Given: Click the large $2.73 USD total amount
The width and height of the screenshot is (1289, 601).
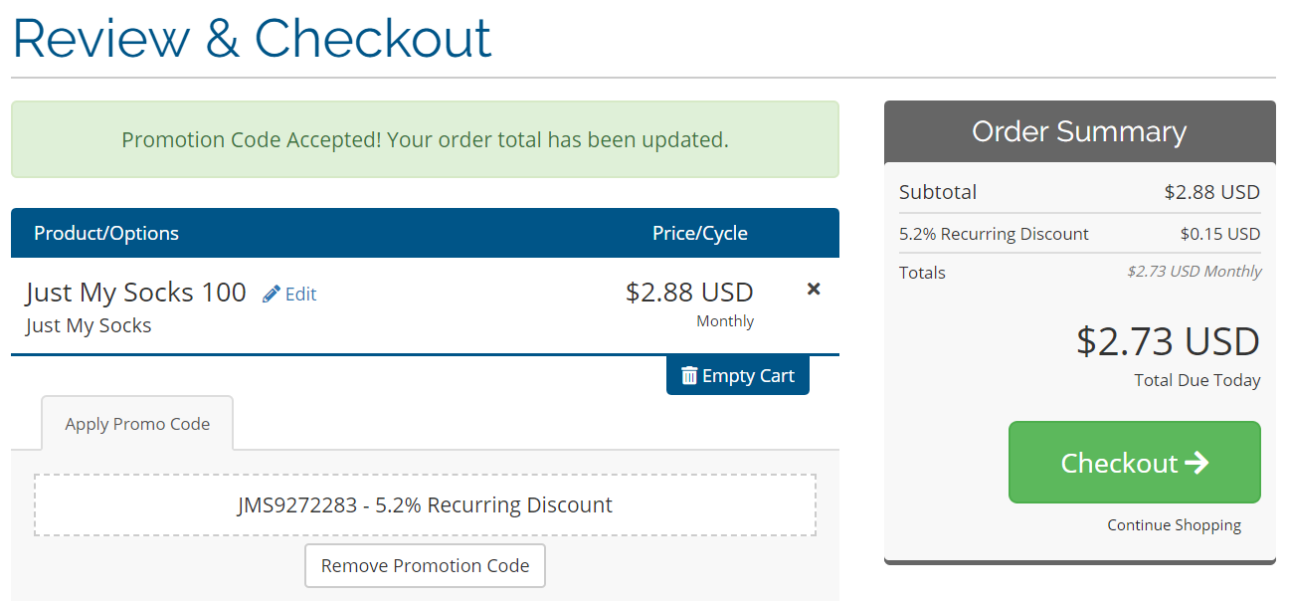Looking at the screenshot, I should click(x=1168, y=341).
